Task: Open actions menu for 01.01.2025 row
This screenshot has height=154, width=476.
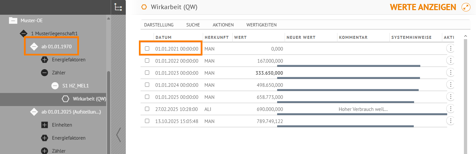Action: [x=451, y=97]
